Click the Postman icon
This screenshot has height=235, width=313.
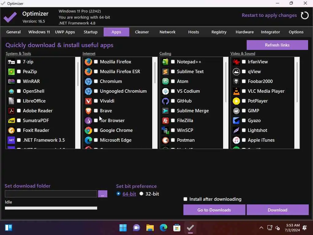pos(165,140)
